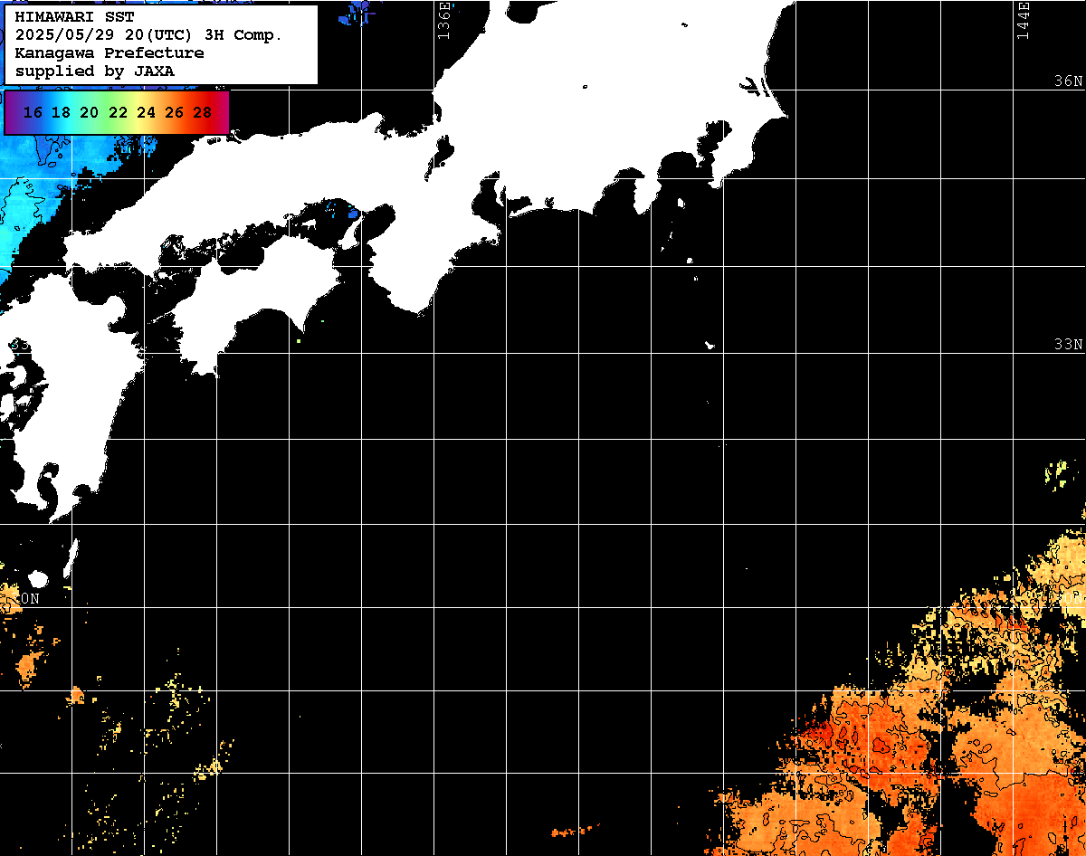Pick the 22 value on the color scale
Image resolution: width=1086 pixels, height=856 pixels.
point(118,112)
